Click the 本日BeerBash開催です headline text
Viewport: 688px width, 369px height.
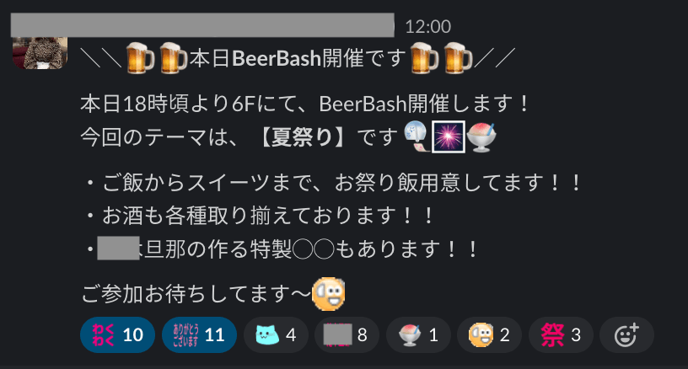(297, 58)
